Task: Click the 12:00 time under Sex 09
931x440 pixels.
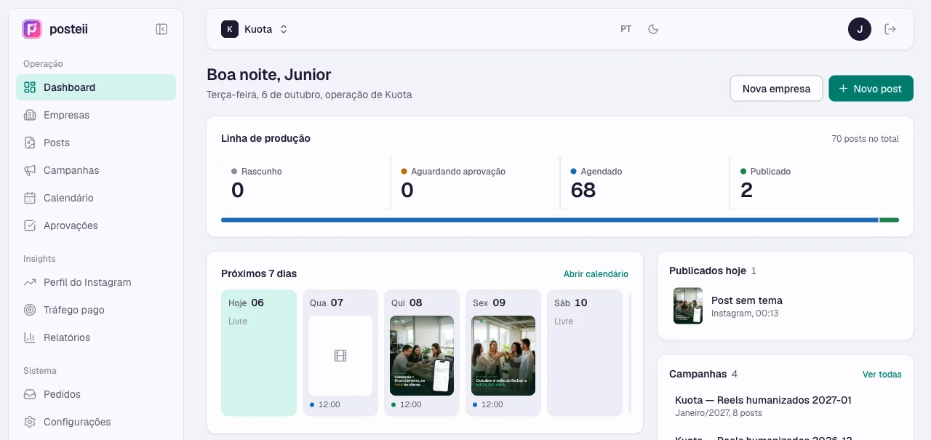Action: click(492, 404)
